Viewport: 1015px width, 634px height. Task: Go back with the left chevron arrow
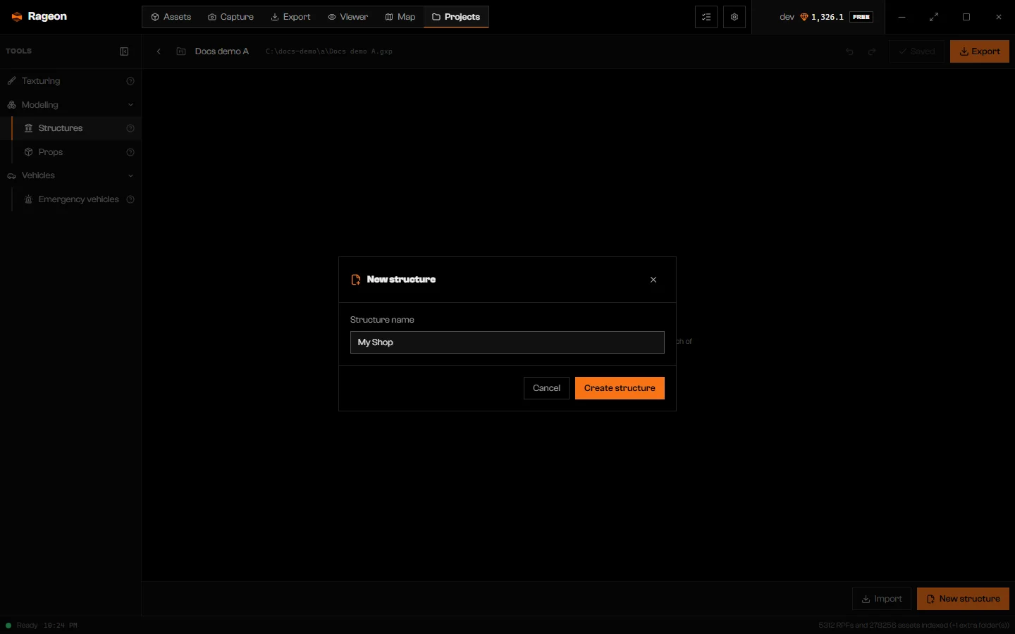click(x=159, y=51)
